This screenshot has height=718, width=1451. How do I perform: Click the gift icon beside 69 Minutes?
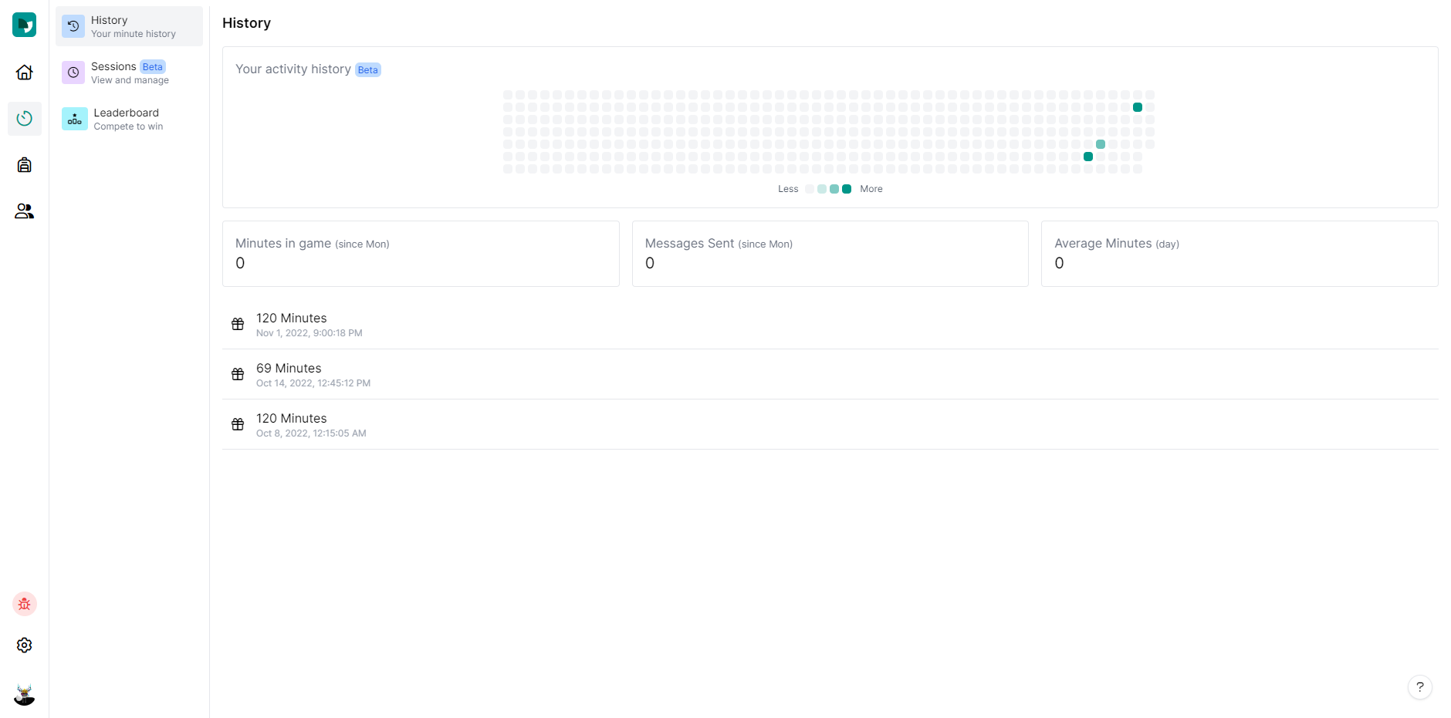(237, 374)
